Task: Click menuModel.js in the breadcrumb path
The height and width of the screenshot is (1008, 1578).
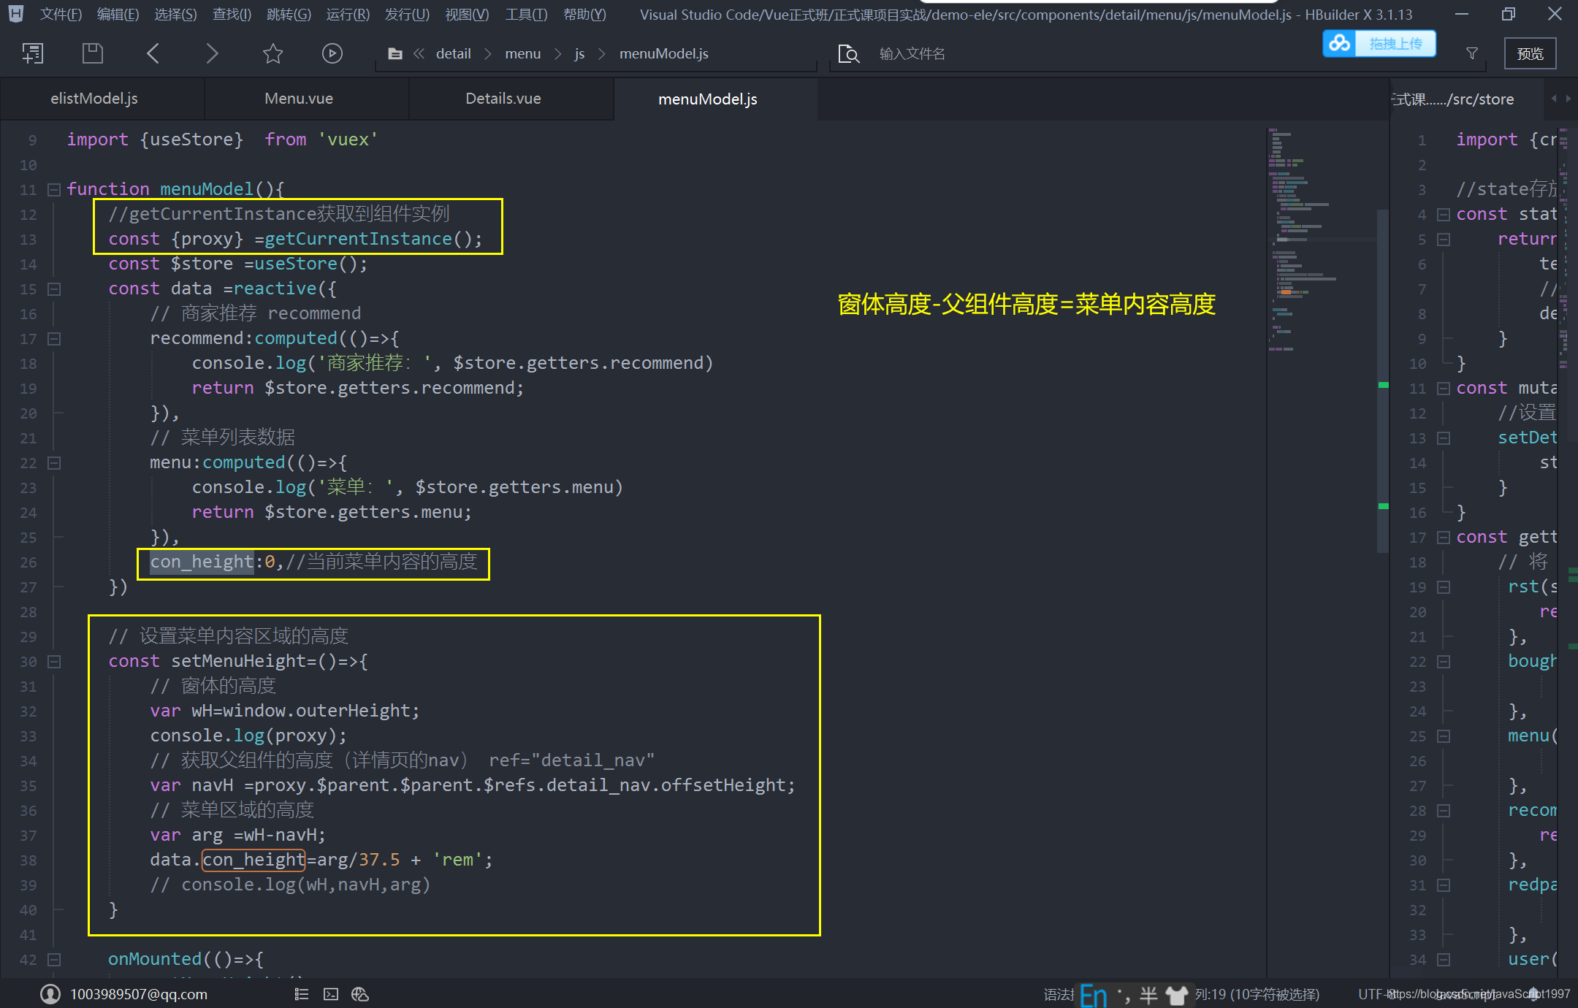Action: coord(664,53)
